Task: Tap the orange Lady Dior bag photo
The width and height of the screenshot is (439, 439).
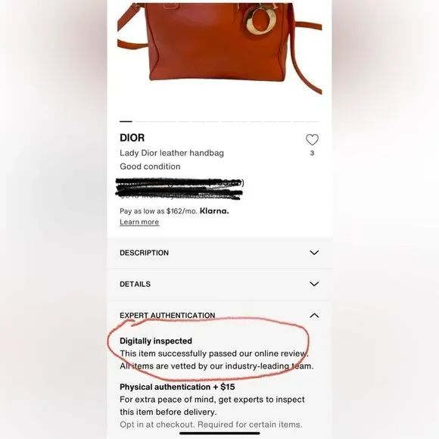Action: [219, 48]
